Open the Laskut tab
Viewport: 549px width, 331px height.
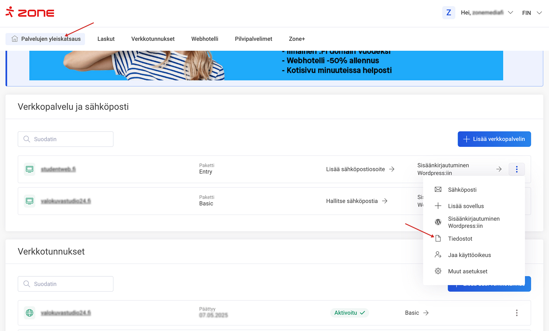tap(106, 39)
